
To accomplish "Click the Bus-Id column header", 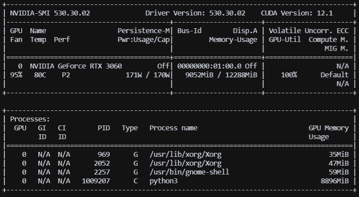I will pyautogui.click(x=189, y=31).
